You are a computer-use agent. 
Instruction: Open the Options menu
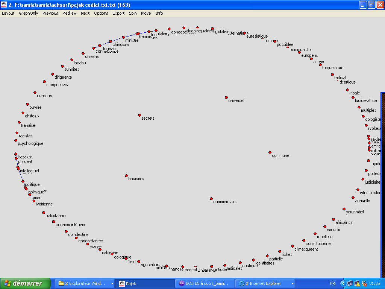(101, 13)
